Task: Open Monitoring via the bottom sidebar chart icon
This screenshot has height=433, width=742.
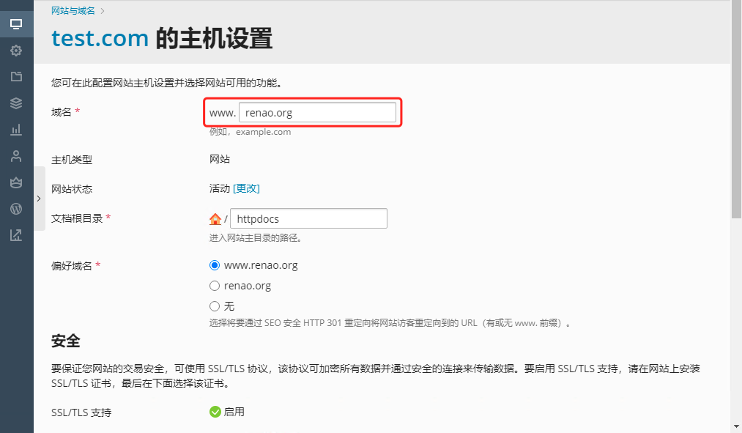Action: click(16, 234)
